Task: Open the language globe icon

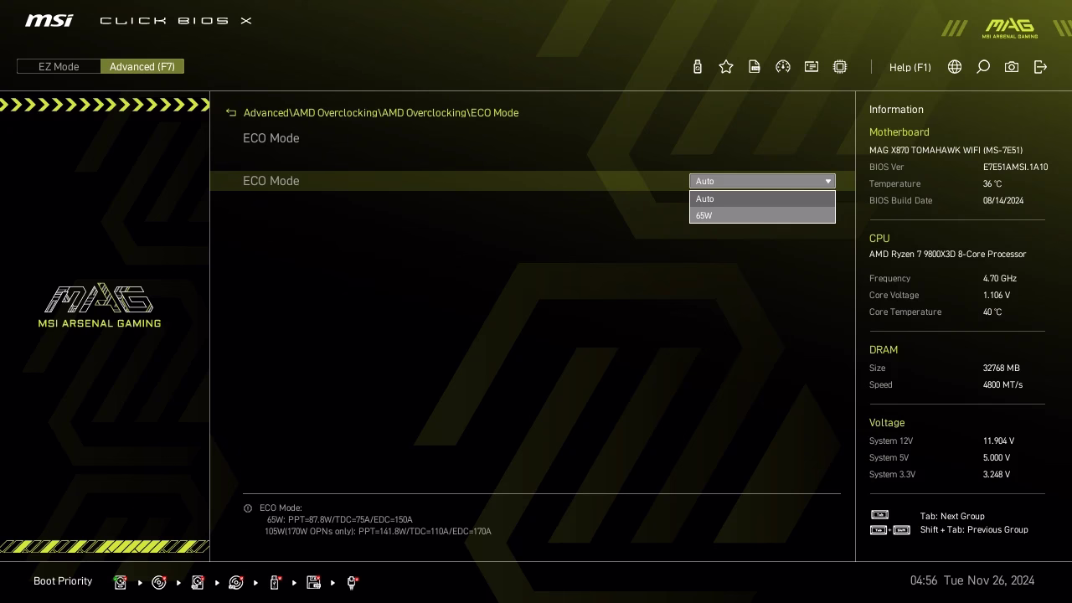Action: click(955, 67)
